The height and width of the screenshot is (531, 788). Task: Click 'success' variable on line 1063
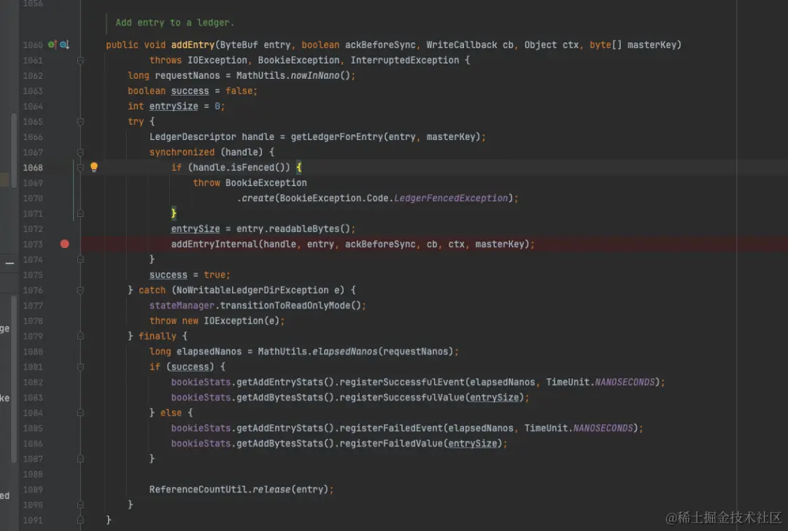pyautogui.click(x=190, y=91)
